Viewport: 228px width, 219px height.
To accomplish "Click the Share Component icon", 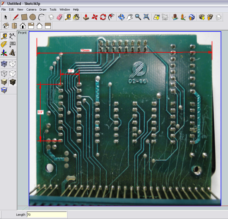I will tap(219, 17).
